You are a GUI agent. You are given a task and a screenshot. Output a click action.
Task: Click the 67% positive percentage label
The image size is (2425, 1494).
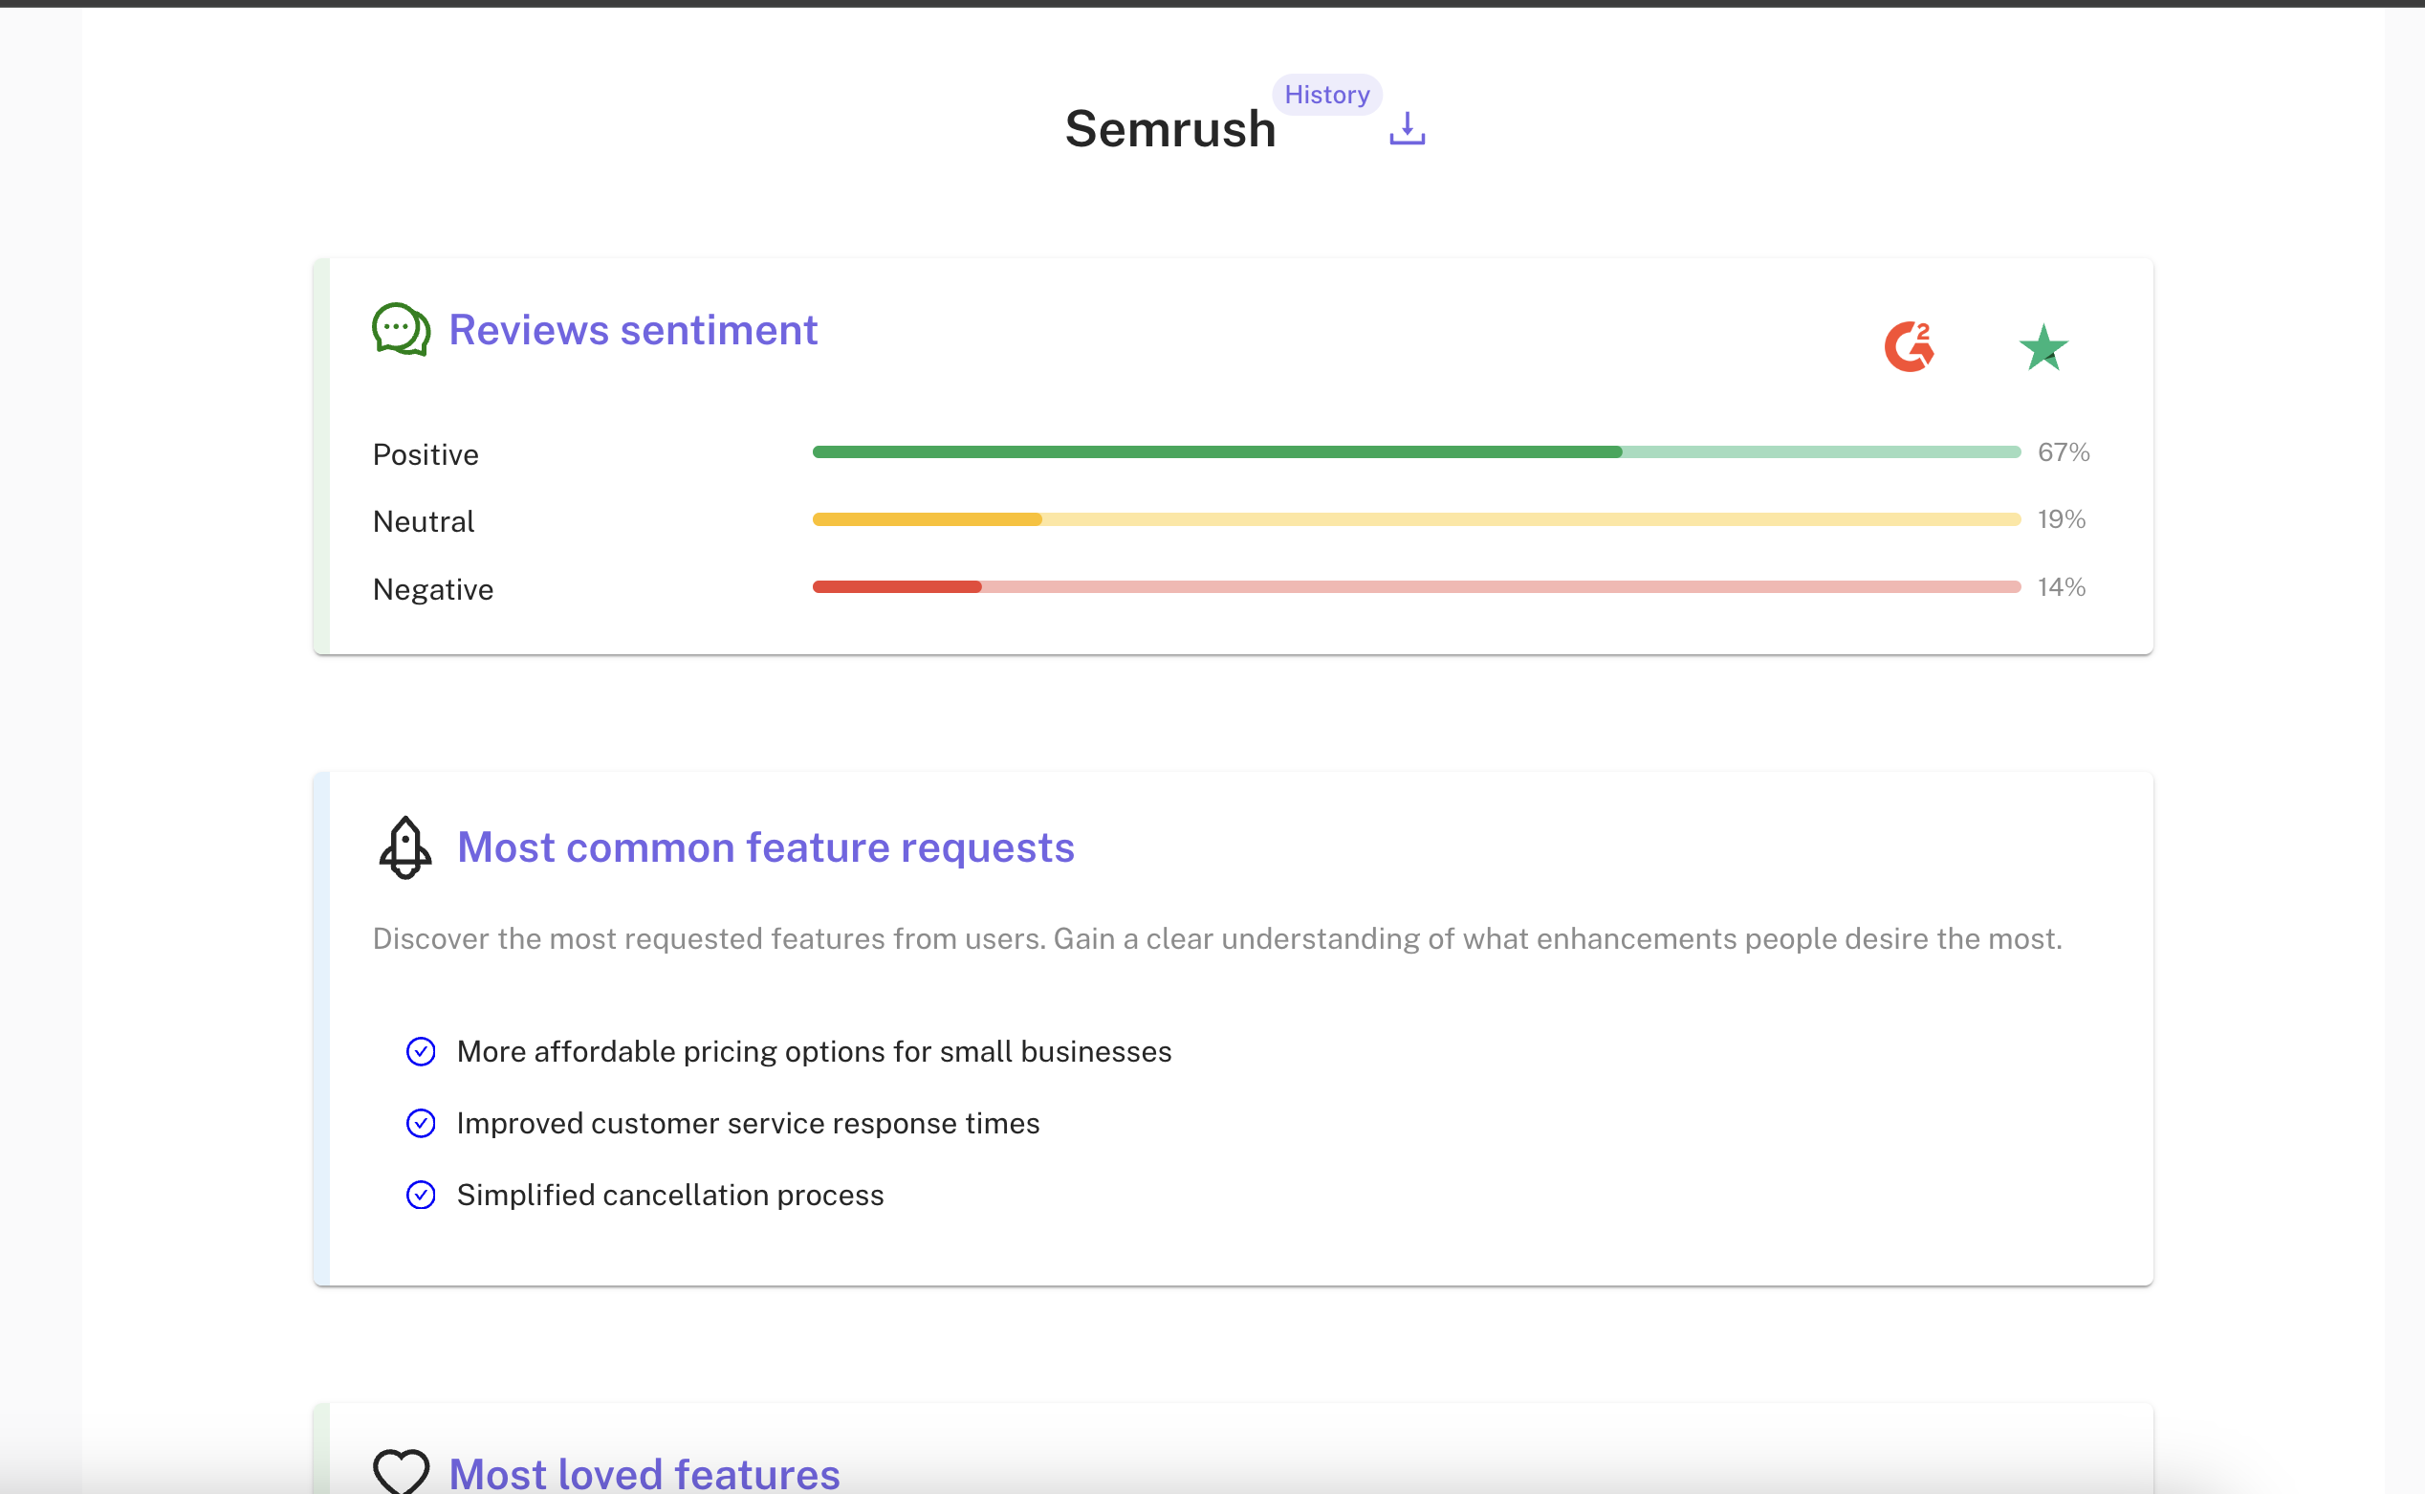tap(2063, 452)
